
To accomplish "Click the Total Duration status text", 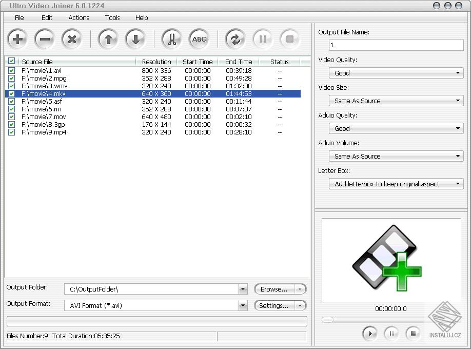I will pyautogui.click(x=86, y=336).
